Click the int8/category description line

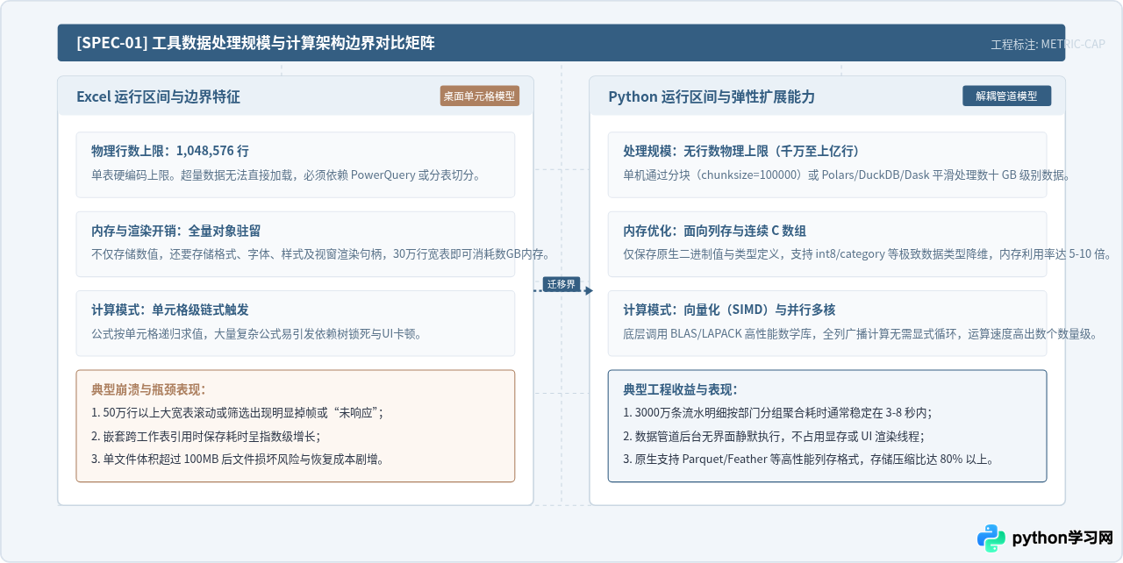[x=869, y=254]
